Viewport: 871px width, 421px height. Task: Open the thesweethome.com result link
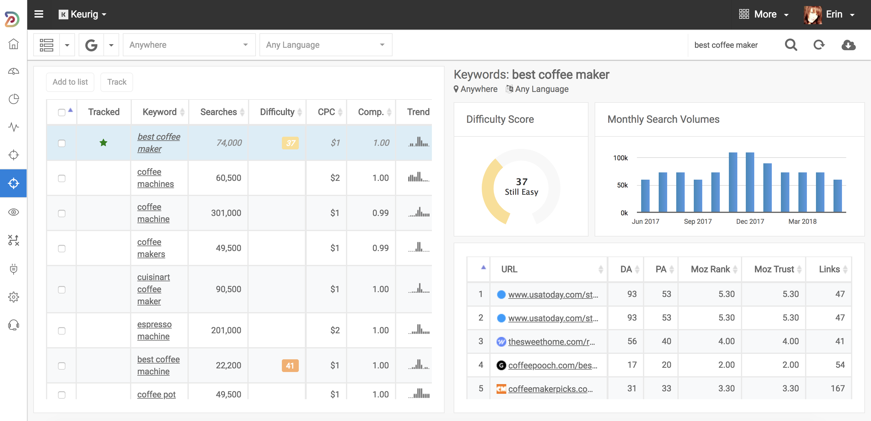tap(551, 341)
